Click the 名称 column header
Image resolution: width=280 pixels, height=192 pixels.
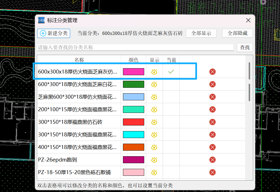tap(79, 60)
